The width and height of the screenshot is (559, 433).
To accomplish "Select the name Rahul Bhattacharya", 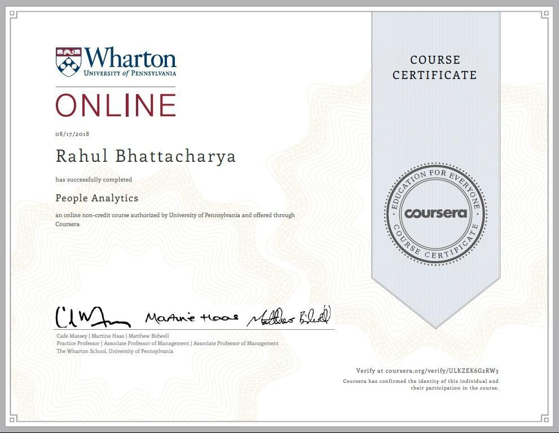I will point(146,156).
